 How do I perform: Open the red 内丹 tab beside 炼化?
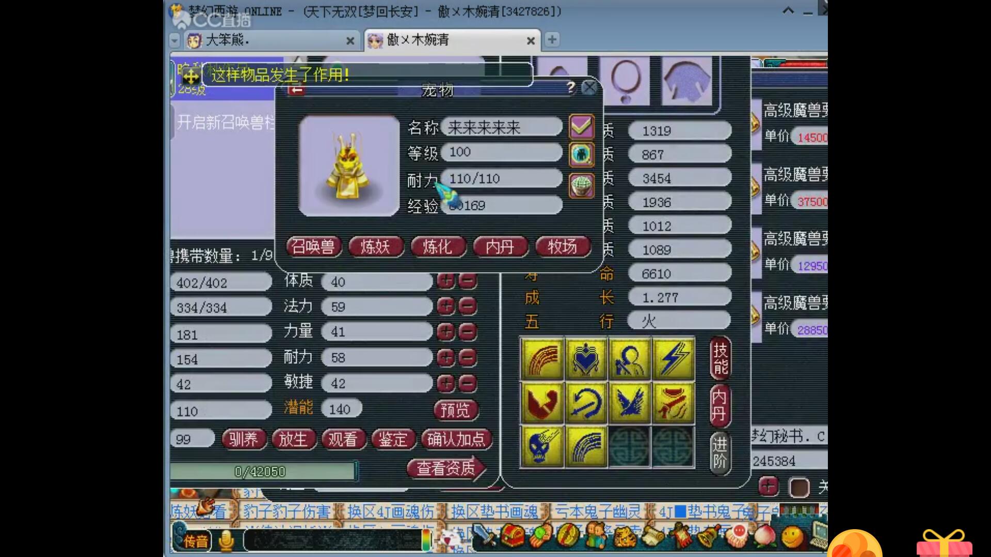tap(500, 247)
